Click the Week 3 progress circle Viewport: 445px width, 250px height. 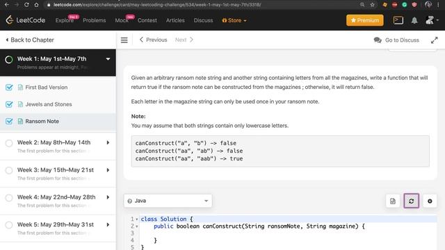(x=9, y=170)
